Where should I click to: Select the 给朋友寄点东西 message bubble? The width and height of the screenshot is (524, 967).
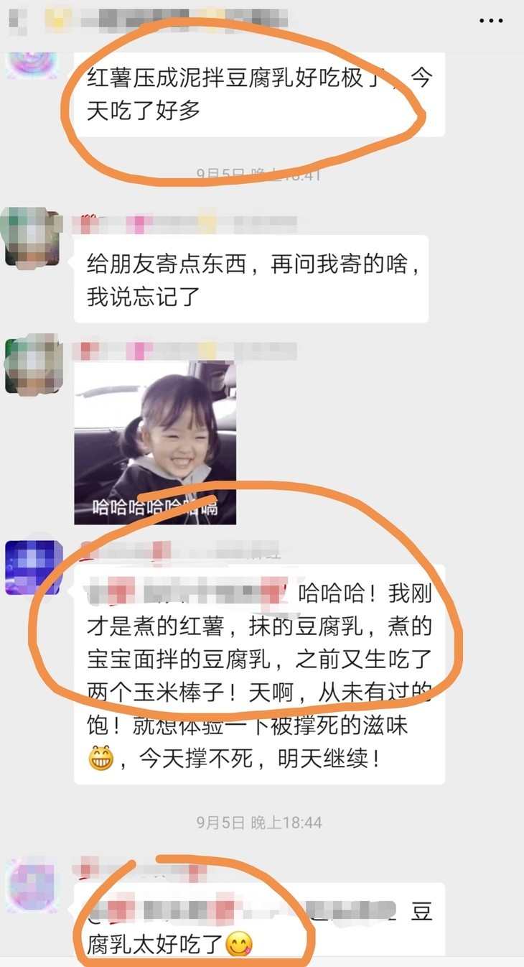[x=251, y=279]
